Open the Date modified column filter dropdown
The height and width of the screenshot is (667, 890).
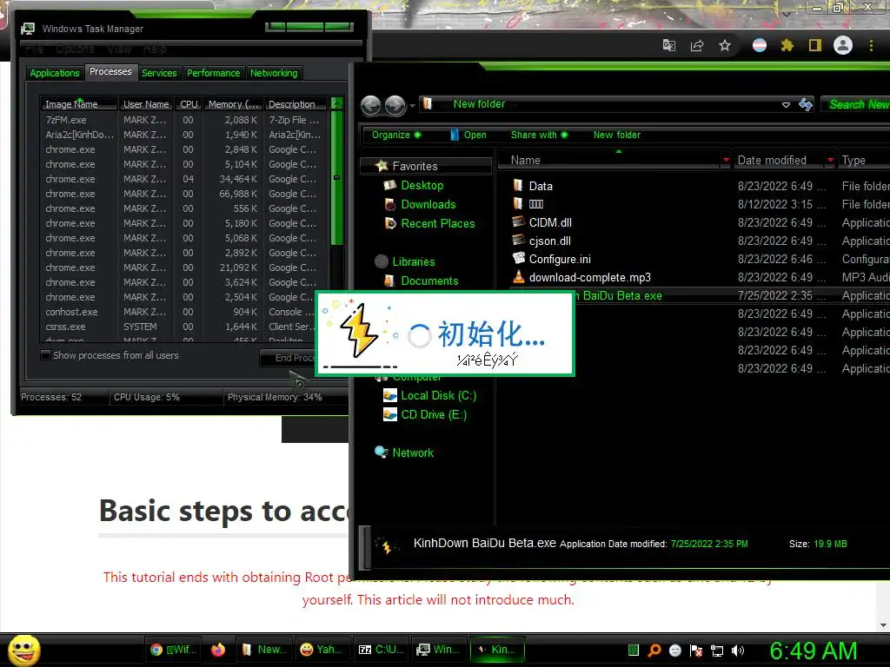pyautogui.click(x=830, y=161)
